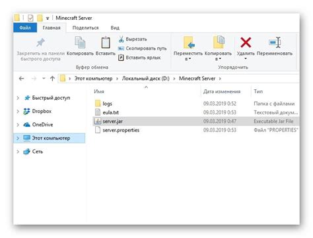The width and height of the screenshot is (313, 238).
Task: Click Minecraft Server in address bar
Action: coord(197,79)
